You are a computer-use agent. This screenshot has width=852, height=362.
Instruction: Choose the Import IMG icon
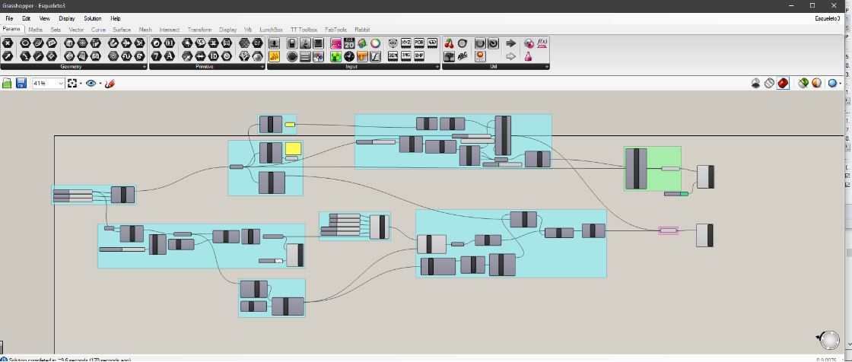pos(406,56)
